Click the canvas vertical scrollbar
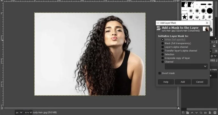This screenshot has height=115, width=218. click(178, 54)
